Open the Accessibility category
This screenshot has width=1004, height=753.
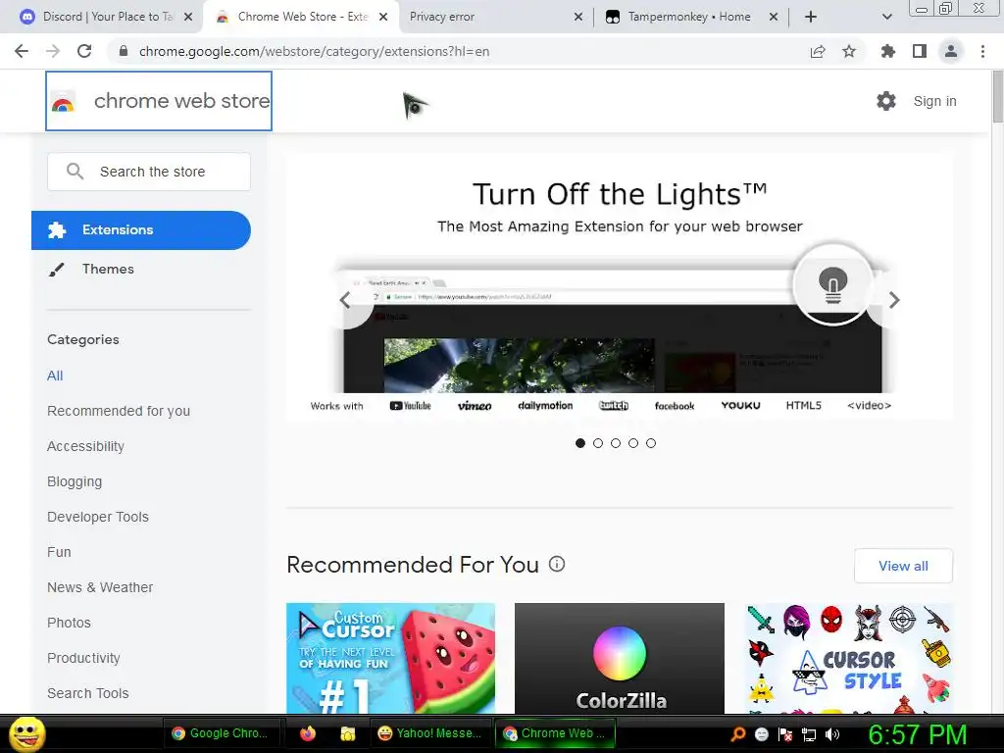(86, 446)
